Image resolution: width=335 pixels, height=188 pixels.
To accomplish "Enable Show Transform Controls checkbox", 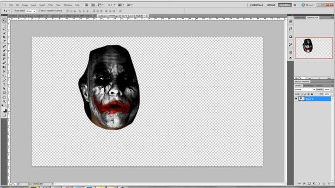I will pyautogui.click(x=40, y=10).
